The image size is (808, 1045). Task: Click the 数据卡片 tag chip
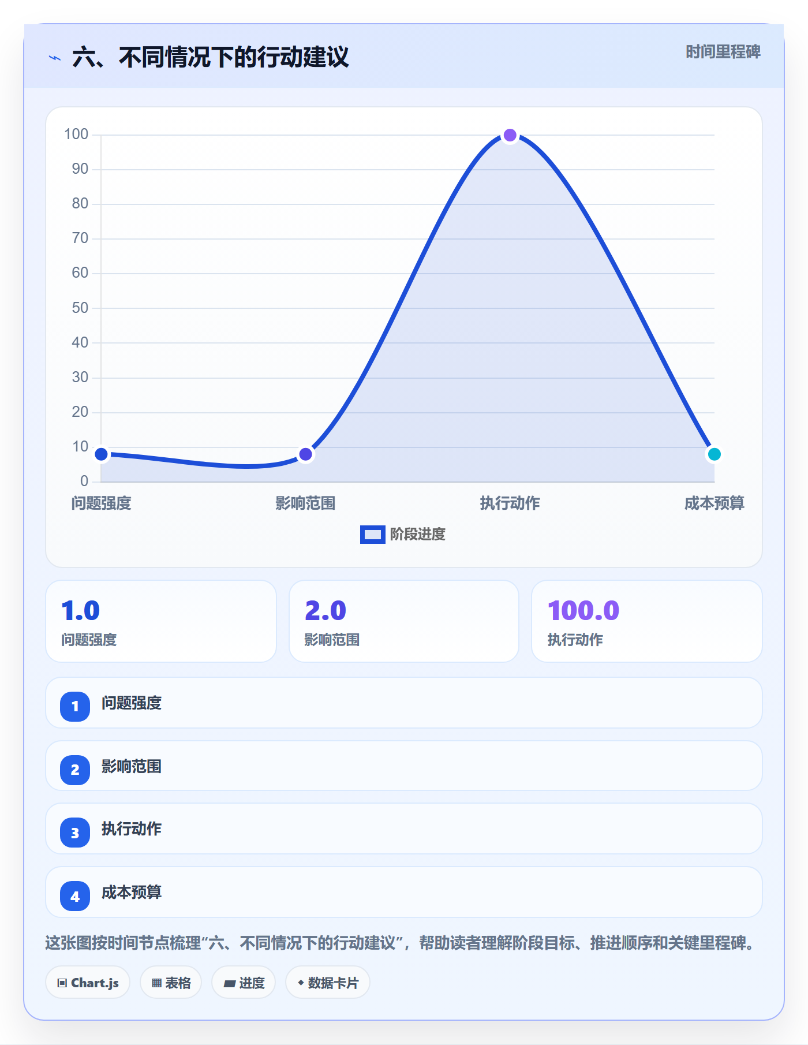(328, 983)
